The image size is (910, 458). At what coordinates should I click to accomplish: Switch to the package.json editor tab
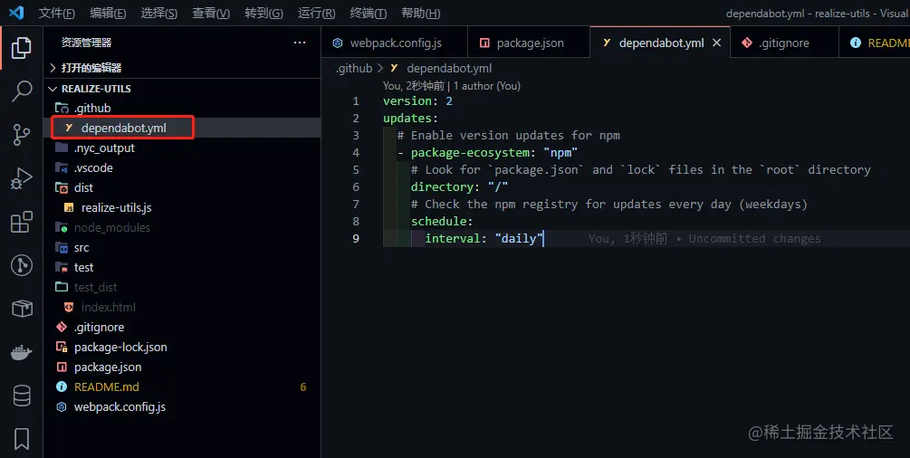(529, 43)
